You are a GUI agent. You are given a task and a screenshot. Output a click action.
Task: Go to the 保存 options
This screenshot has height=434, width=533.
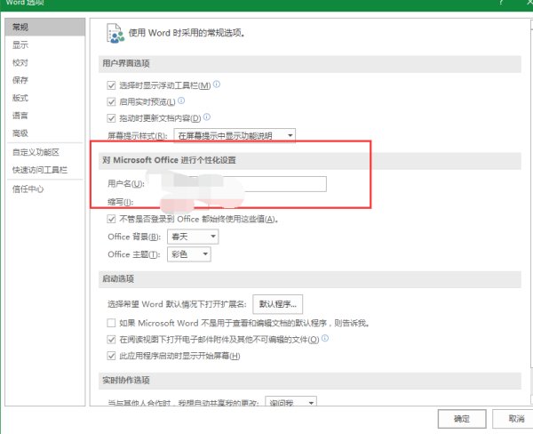pyautogui.click(x=45, y=80)
